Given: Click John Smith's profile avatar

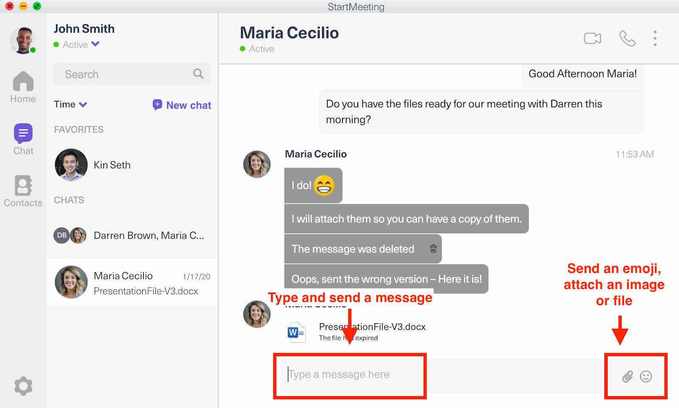Looking at the screenshot, I should (23, 40).
